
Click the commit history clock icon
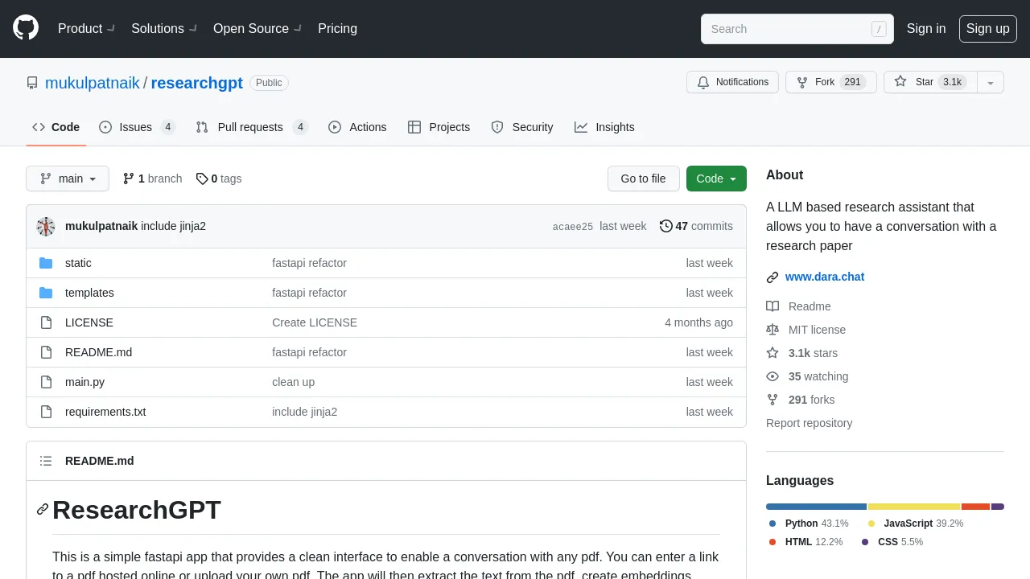665,226
